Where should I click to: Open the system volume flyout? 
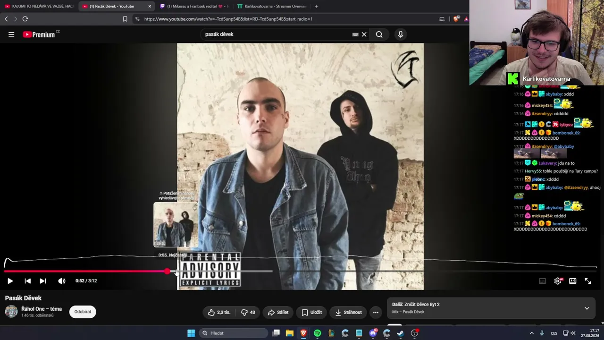point(573,333)
